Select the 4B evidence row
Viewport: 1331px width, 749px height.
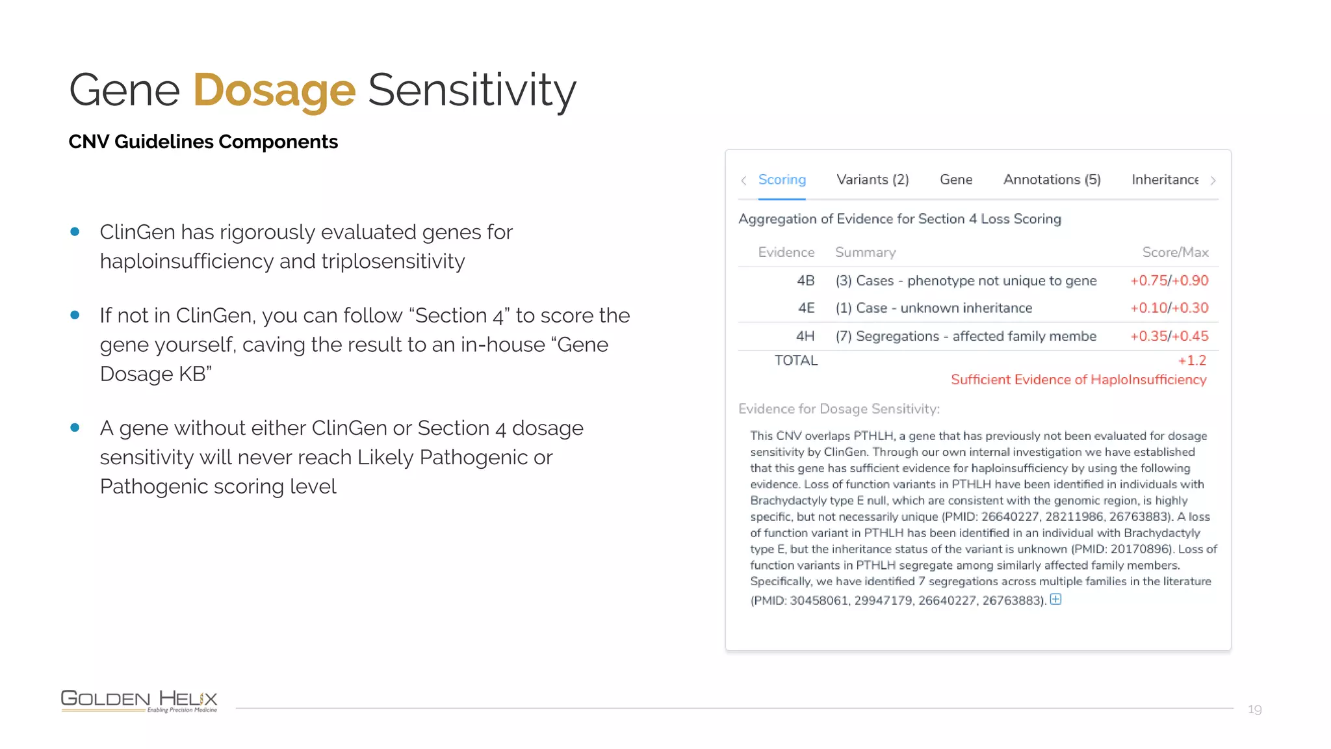(x=966, y=281)
